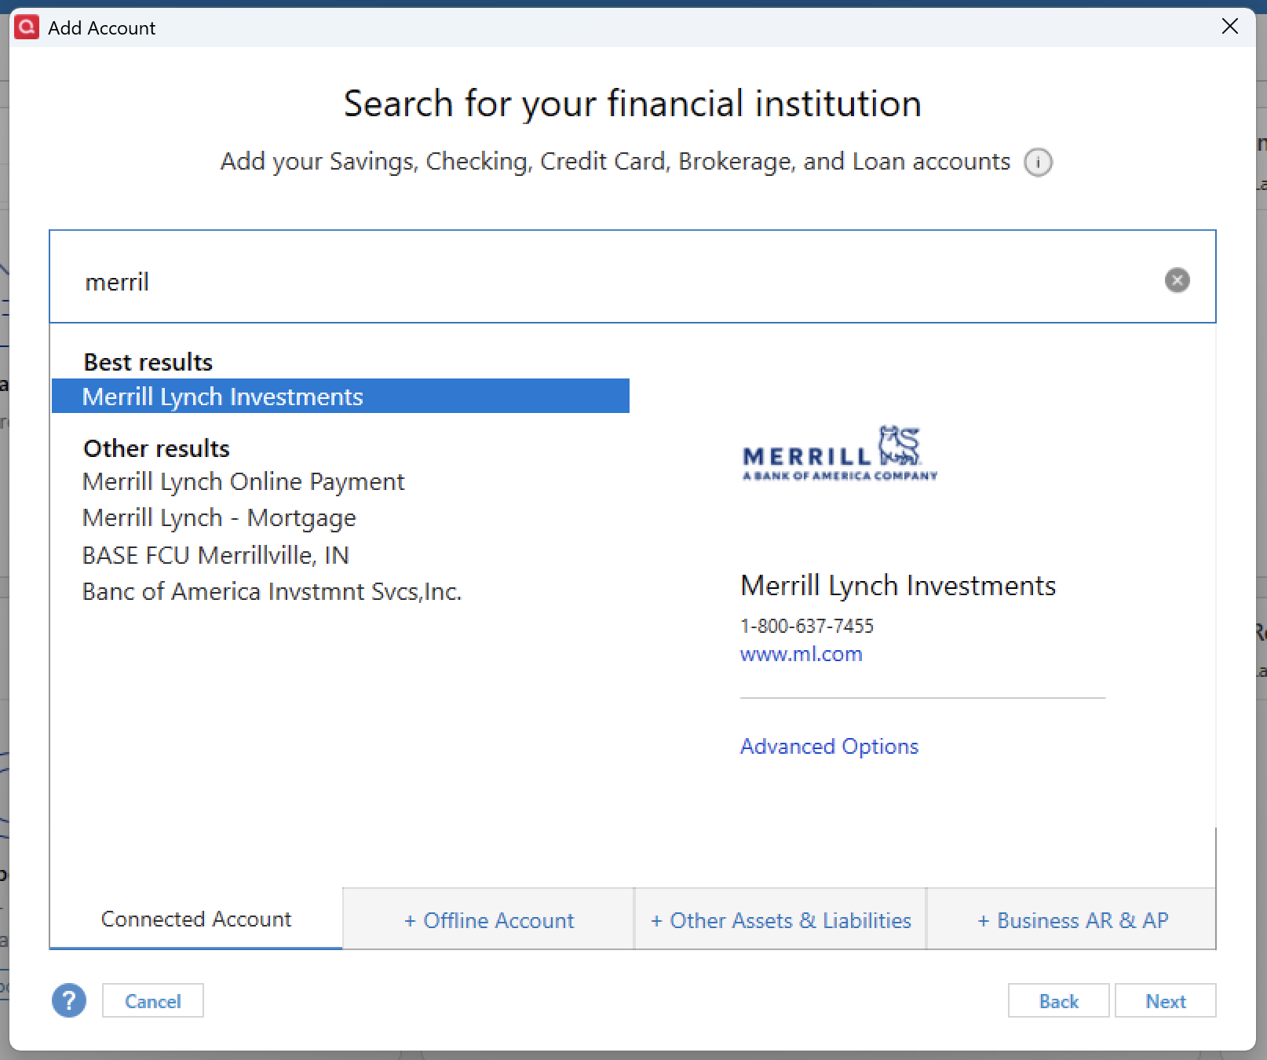Click the Next button
The image size is (1267, 1060).
click(x=1166, y=1000)
